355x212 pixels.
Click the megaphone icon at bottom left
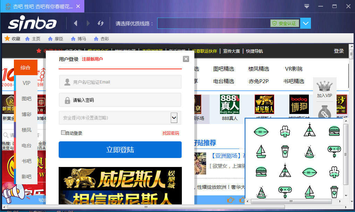13,194
